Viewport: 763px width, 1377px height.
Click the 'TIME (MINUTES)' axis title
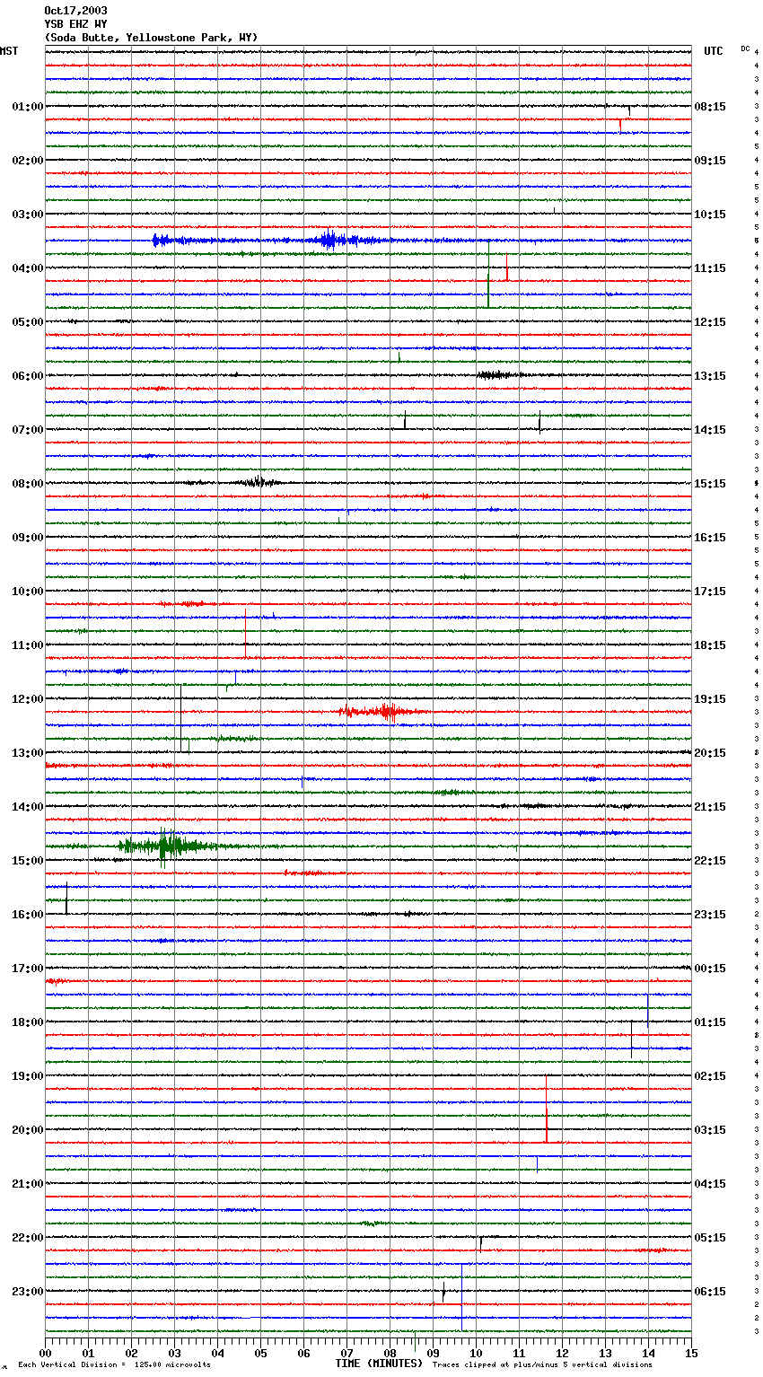[x=379, y=1364]
